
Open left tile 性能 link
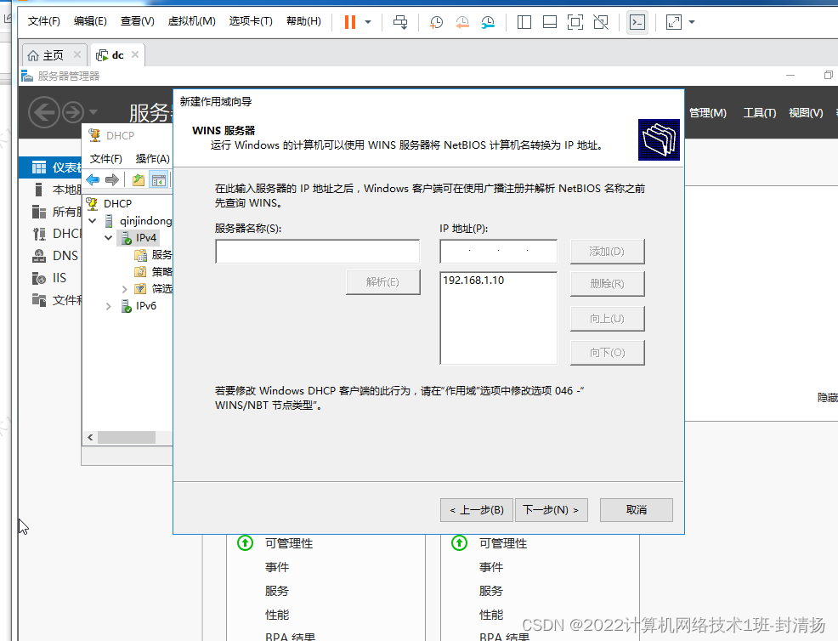[x=277, y=615]
